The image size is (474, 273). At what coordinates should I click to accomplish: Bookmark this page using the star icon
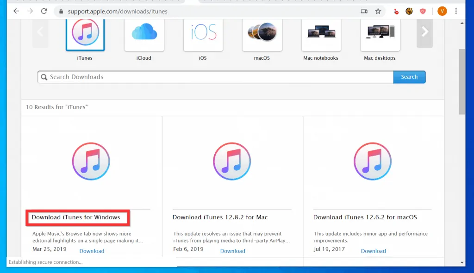coord(379,11)
